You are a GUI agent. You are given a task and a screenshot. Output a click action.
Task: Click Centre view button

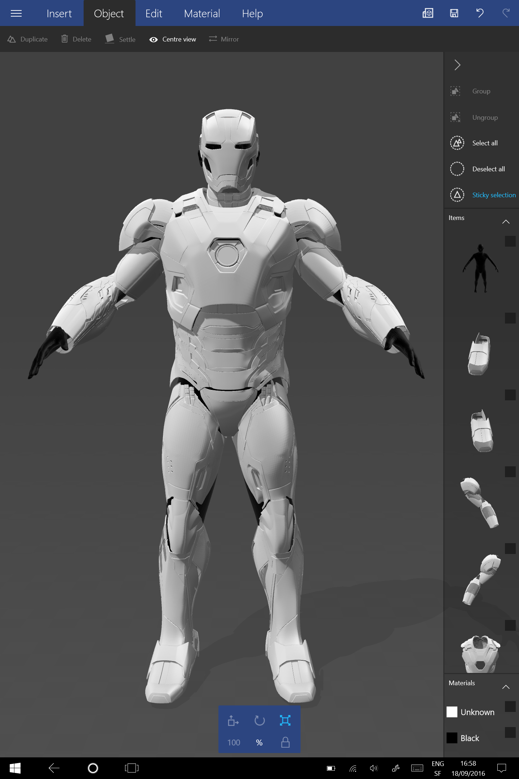[x=173, y=39]
